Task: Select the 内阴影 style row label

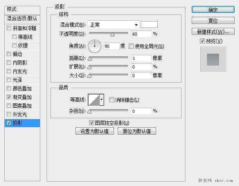Action: point(20,63)
